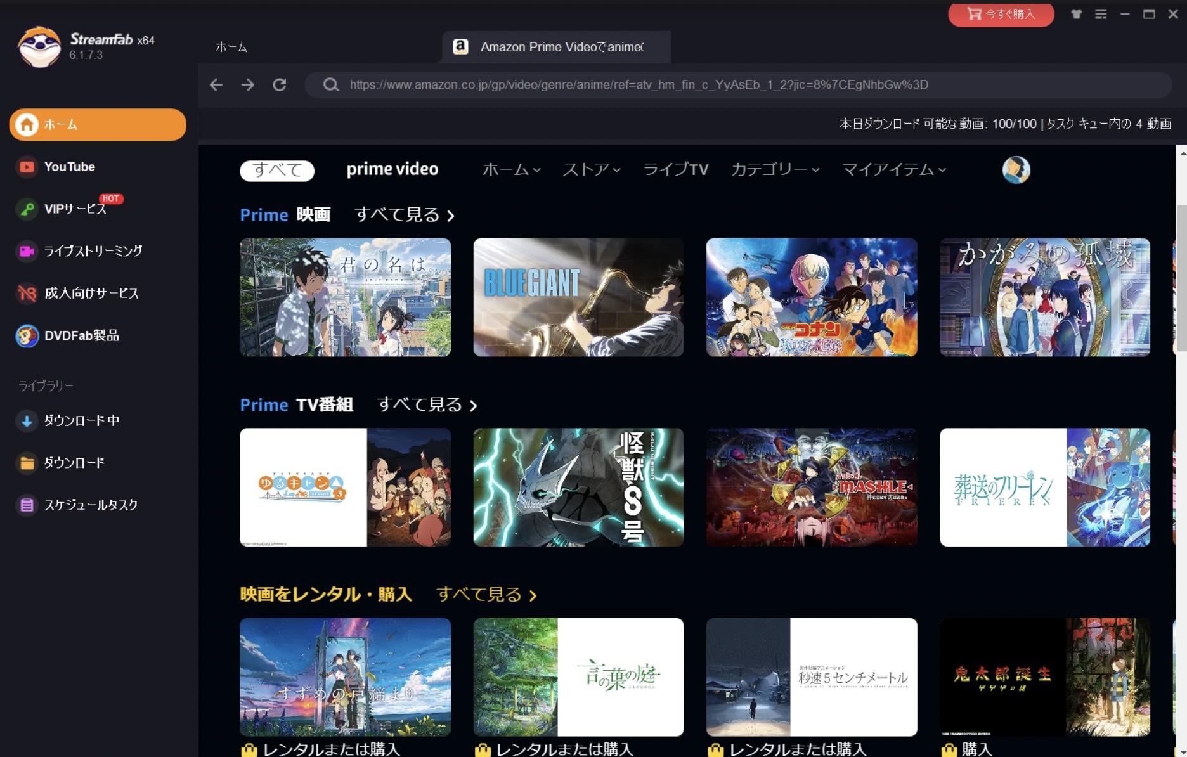Click the prime video logo

point(392,169)
